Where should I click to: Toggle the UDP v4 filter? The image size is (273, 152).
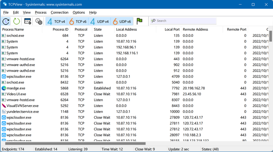[100, 22]
